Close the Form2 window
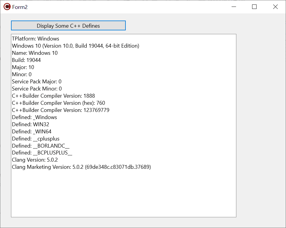The image size is (286, 228). coord(275,7)
